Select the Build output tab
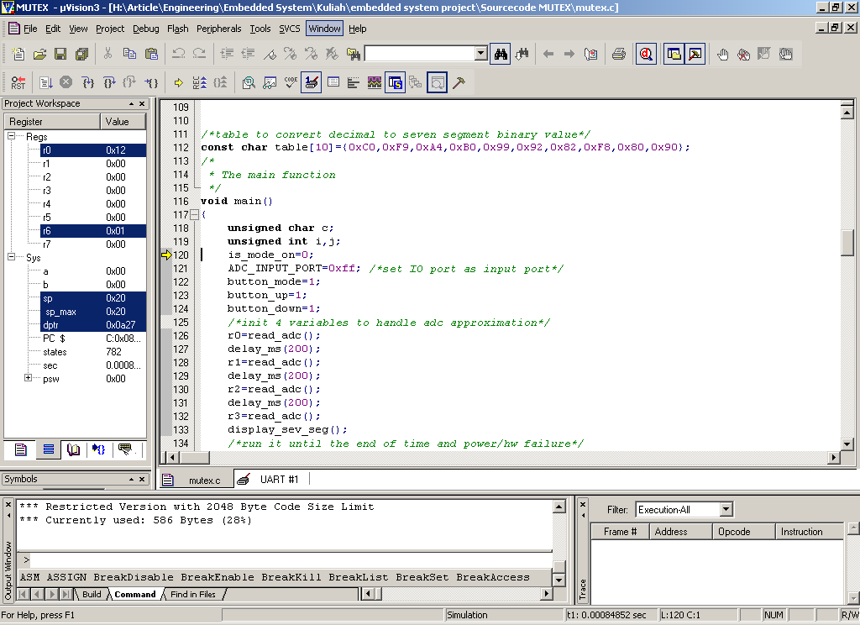This screenshot has width=860, height=625. pos(92,594)
